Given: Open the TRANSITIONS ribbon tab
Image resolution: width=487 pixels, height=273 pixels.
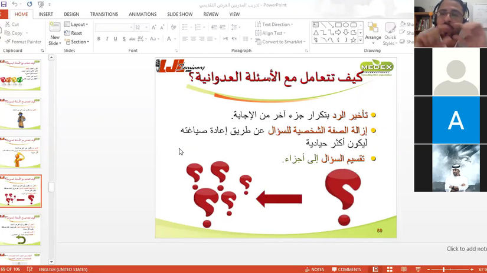Looking at the screenshot, I should pyautogui.click(x=104, y=14).
